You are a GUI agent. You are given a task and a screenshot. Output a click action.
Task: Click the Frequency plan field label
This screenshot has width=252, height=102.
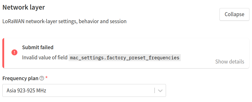[x=21, y=78]
